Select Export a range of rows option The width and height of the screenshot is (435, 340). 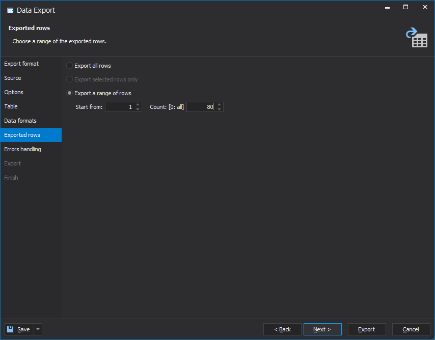99,93
